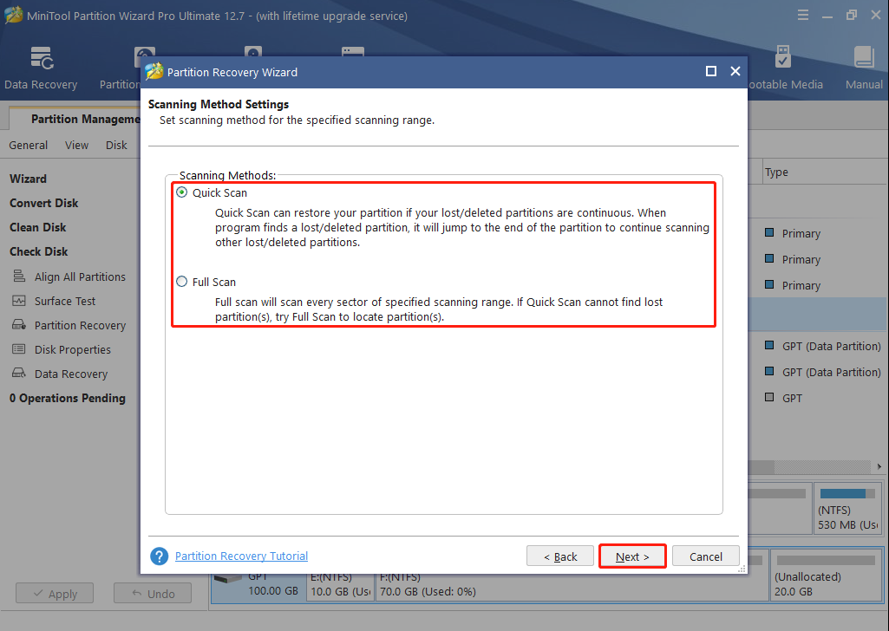Open the View menu
The height and width of the screenshot is (631, 889).
[76, 145]
